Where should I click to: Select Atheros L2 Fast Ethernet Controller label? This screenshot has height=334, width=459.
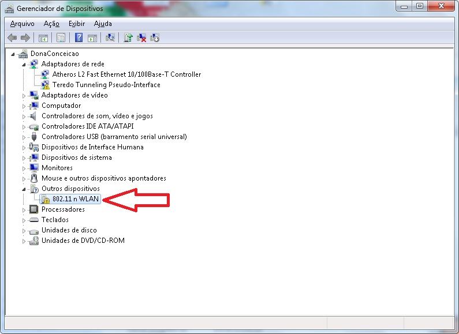point(126,74)
